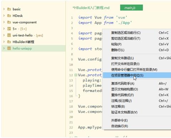The height and width of the screenshot is (138, 171).
Task: Choose 验证本文档语法(V) menu item
Action: (137, 112)
